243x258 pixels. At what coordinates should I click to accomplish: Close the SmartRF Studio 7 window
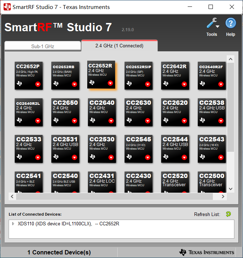(x=232, y=7)
